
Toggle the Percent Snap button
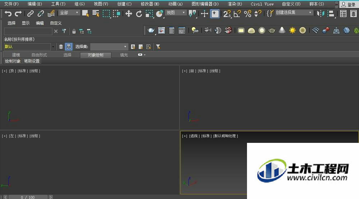tap(247, 14)
